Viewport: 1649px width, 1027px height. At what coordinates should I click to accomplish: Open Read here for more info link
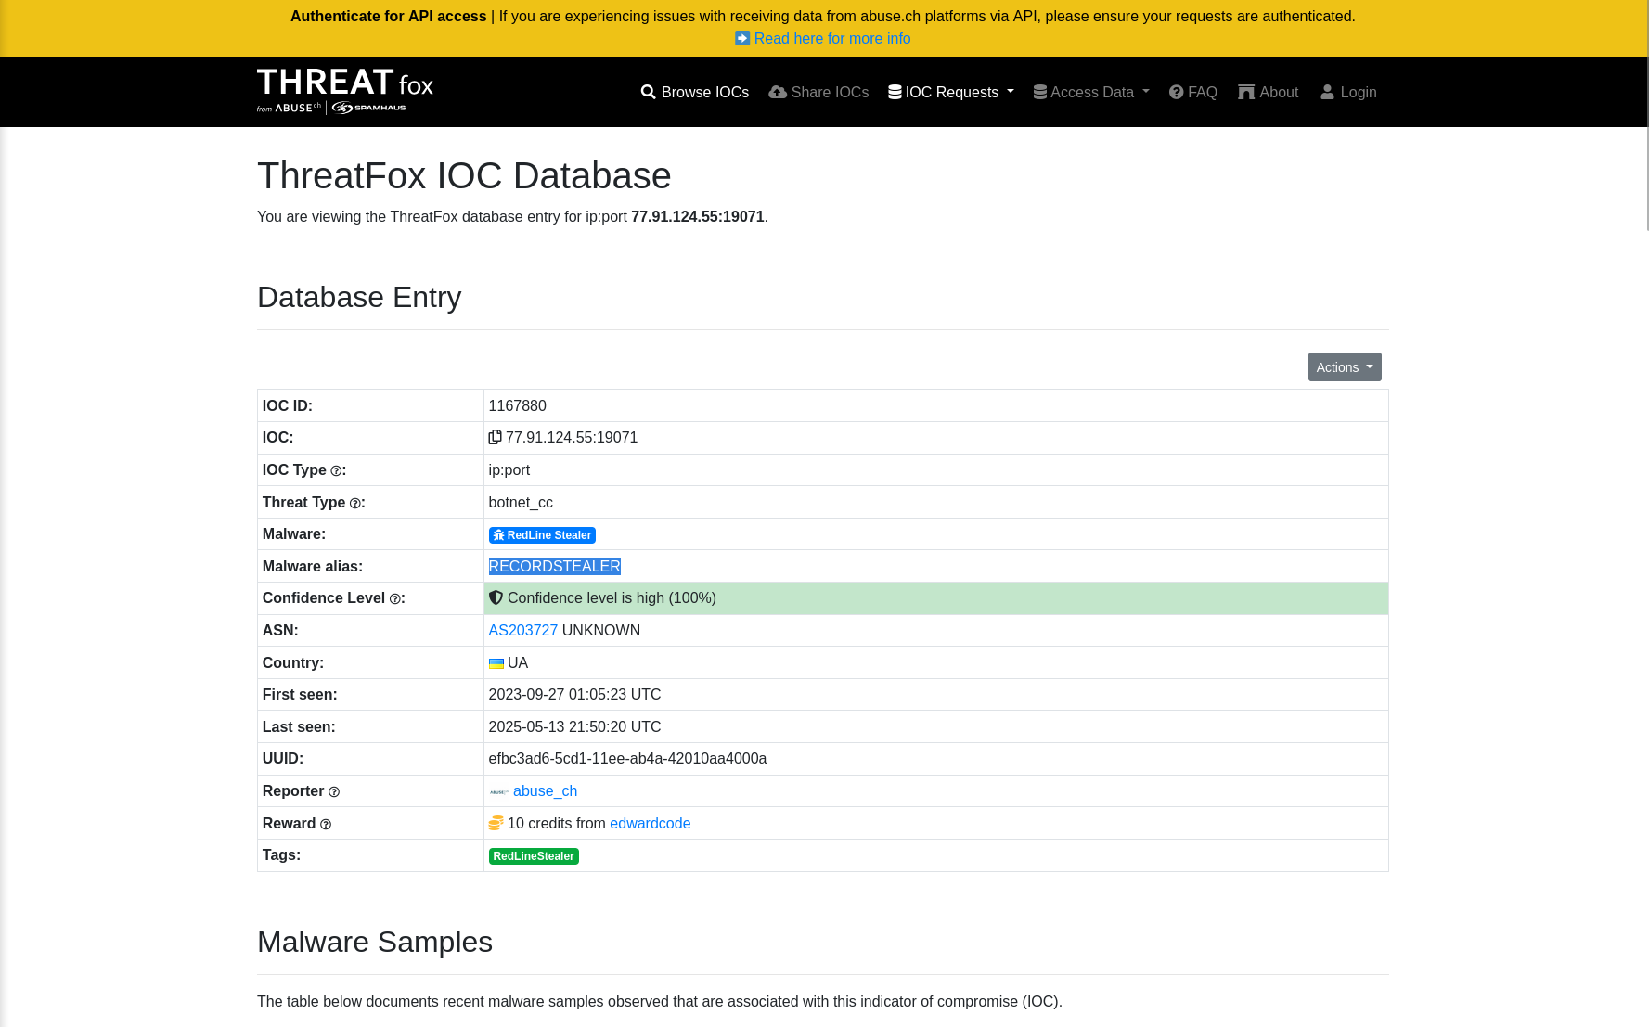pyautogui.click(x=832, y=38)
